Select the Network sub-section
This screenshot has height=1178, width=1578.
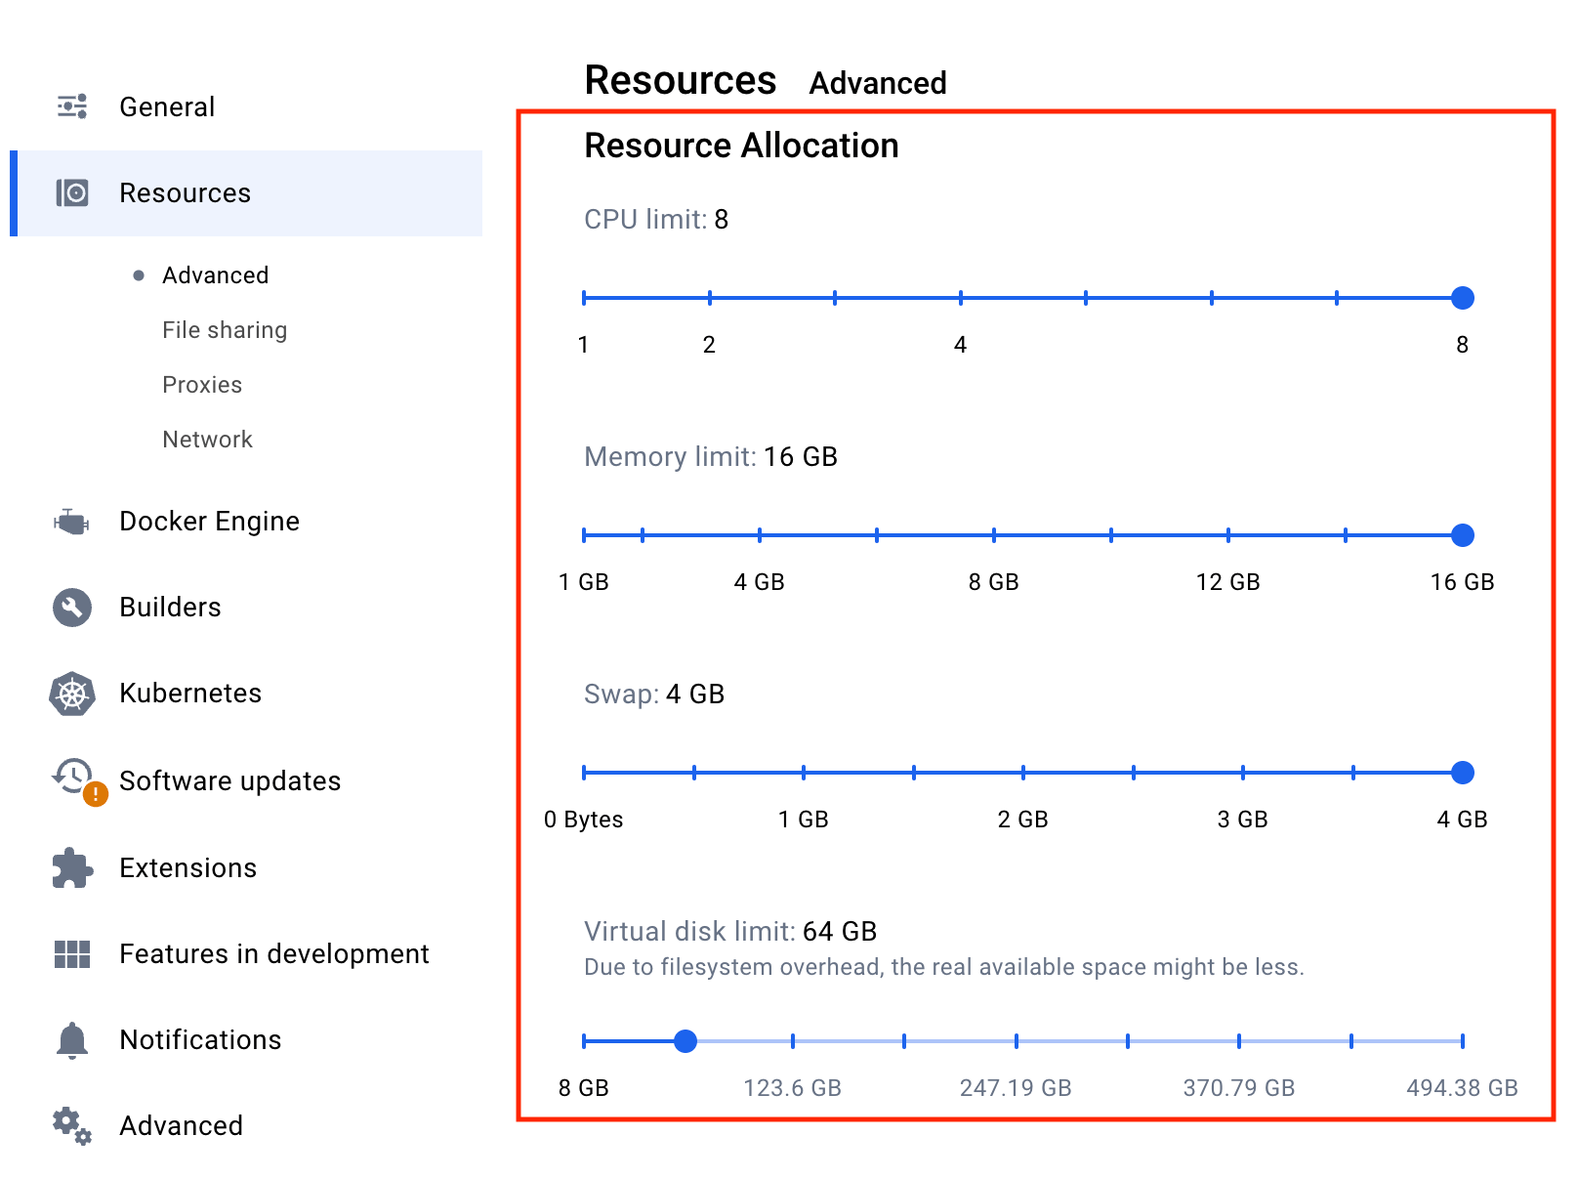coord(207,440)
